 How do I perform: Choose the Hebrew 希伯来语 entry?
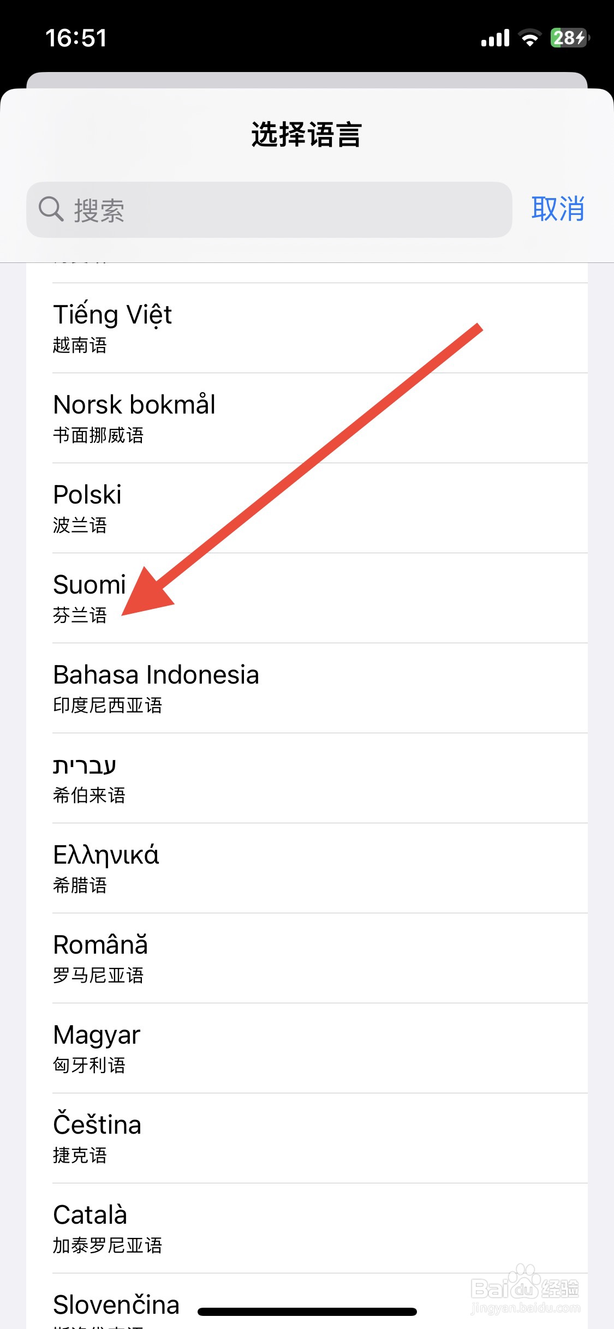coord(320,778)
